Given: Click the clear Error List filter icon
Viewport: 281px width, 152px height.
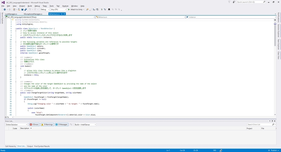Looking at the screenshot, I should coord(71,125).
